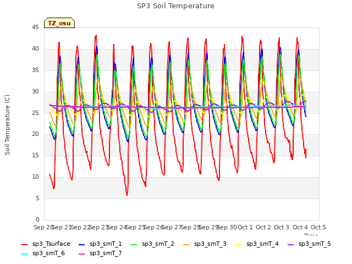Image resolution: width=352 pixels, height=264 pixels.
Task: Click the orange sp3_smT_3 legend swatch
Action: (x=186, y=245)
